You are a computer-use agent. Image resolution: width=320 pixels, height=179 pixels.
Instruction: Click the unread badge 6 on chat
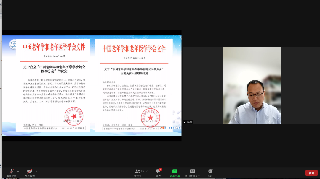(161, 170)
